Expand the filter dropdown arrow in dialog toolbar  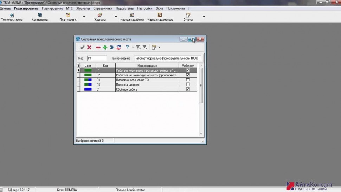133,47
